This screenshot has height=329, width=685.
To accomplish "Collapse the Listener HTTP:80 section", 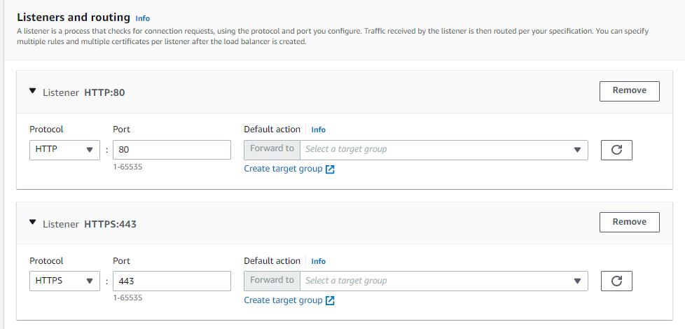I will point(32,92).
